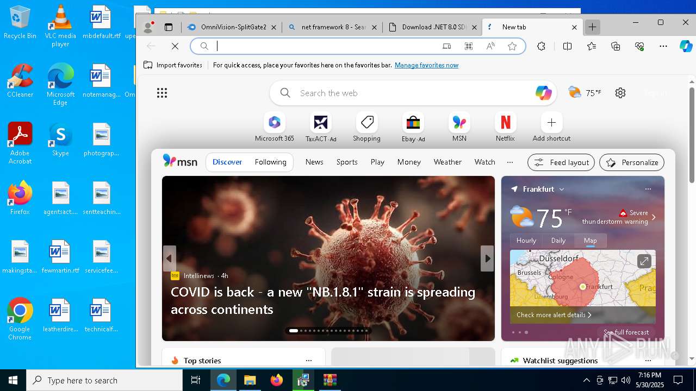Click Import favorites button
Image resolution: width=696 pixels, height=391 pixels.
tap(173, 65)
